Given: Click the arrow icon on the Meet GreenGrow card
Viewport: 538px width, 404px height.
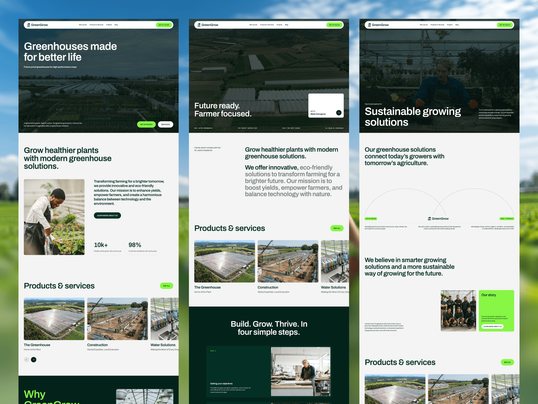Looking at the screenshot, I should click(x=339, y=113).
